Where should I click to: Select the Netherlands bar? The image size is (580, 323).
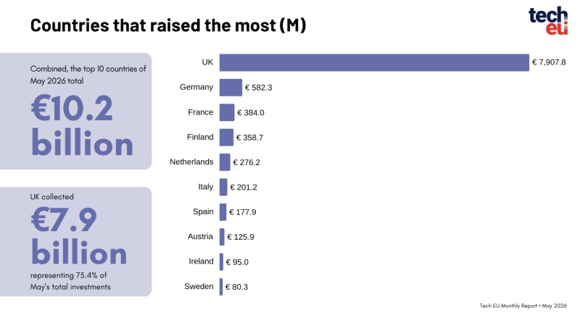[x=225, y=162]
